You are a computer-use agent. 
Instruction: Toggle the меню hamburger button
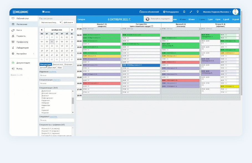point(46,12)
